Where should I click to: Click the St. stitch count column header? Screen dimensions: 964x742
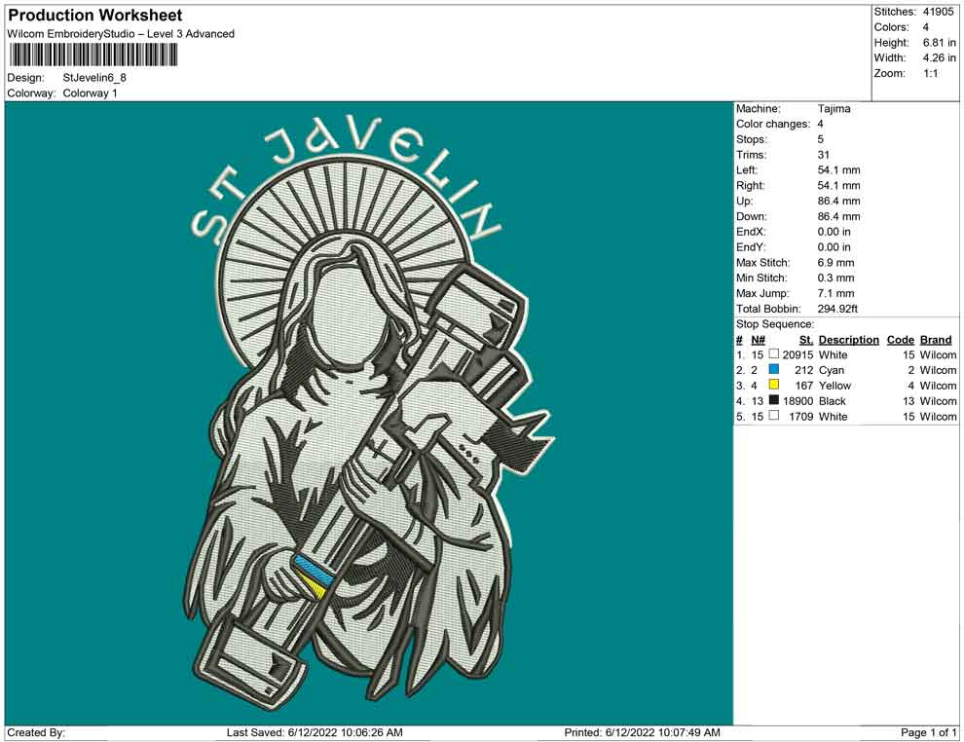805,340
